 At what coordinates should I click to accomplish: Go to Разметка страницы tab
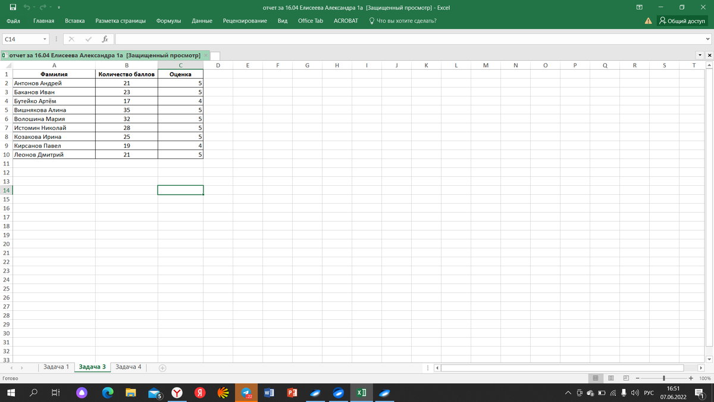click(x=120, y=21)
